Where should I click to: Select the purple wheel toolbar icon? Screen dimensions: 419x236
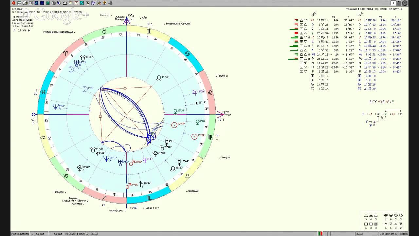click(93, 3)
